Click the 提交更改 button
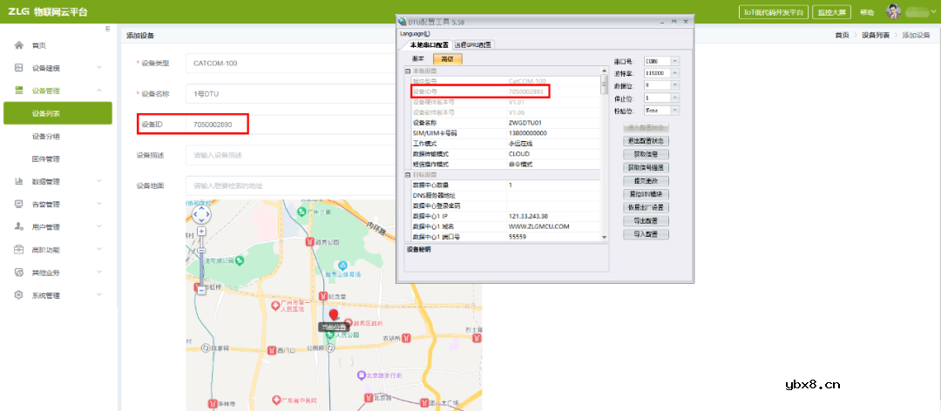Image resolution: width=941 pixels, height=411 pixels. (647, 180)
